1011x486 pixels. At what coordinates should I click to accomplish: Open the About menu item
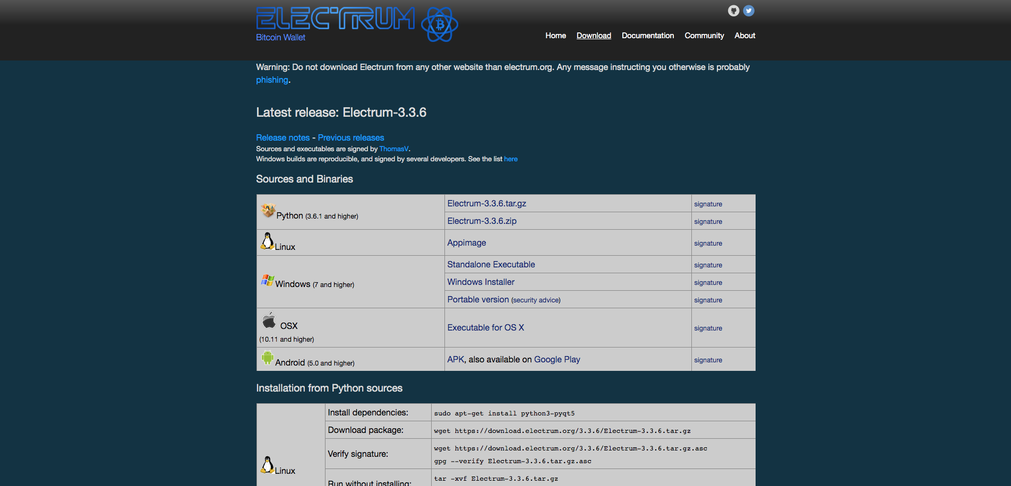click(744, 36)
